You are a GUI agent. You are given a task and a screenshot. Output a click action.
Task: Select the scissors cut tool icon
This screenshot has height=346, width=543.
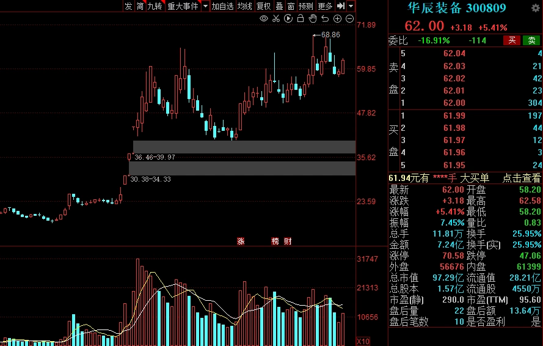[276, 19]
